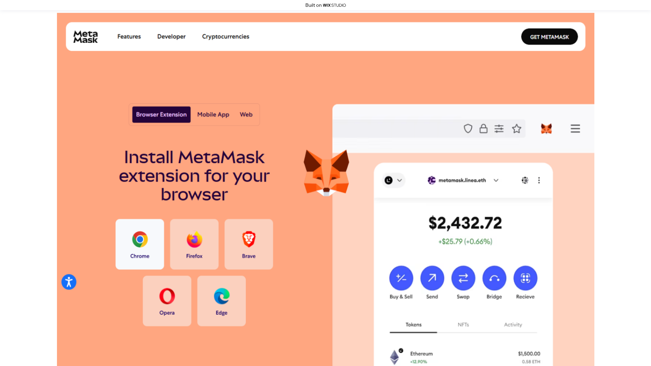This screenshot has width=651, height=366.
Task: Open the Developer menu
Action: point(171,36)
